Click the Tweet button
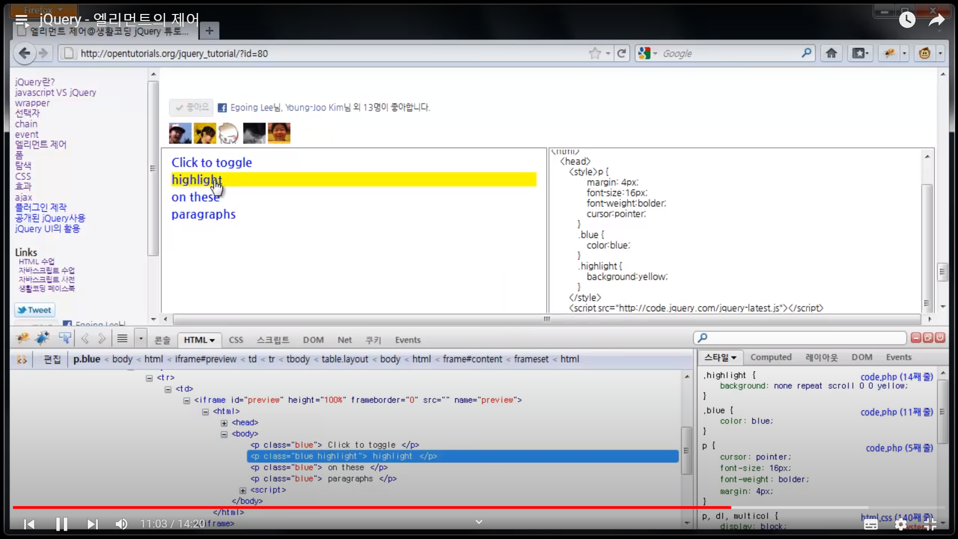The height and width of the screenshot is (539, 958). pyautogui.click(x=34, y=310)
